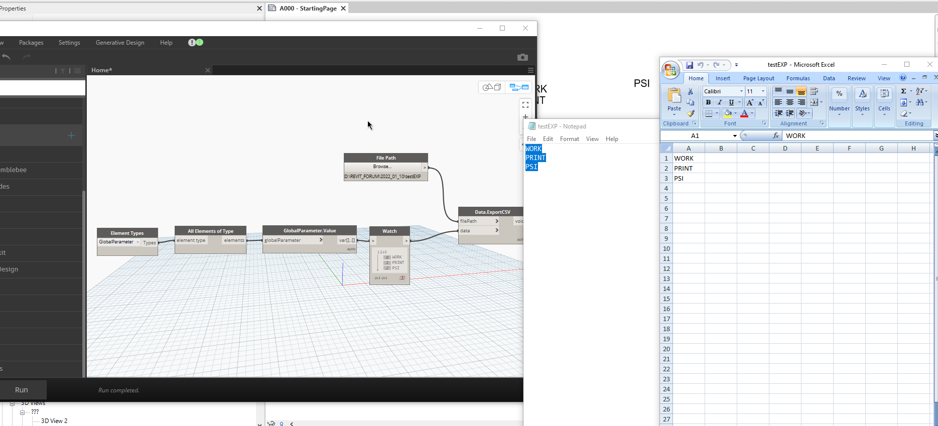Switch to 3D background preview navigation

point(491,87)
